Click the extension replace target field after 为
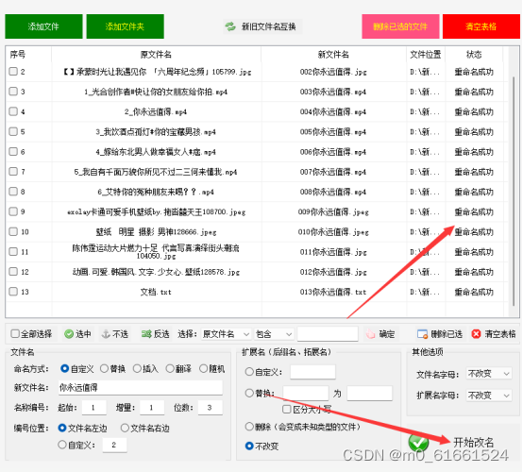 (x=369, y=393)
